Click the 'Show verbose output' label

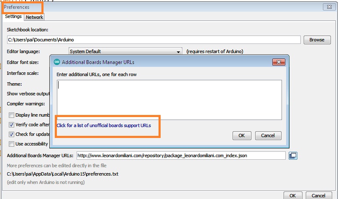point(28,94)
